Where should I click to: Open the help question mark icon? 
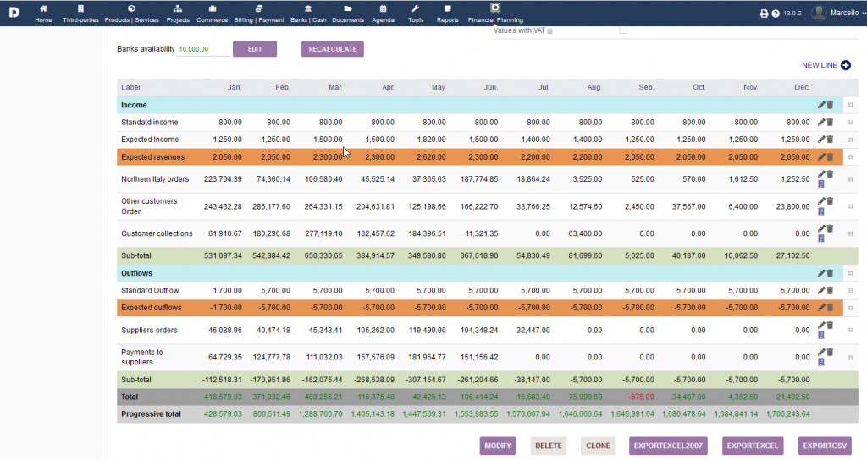[x=776, y=14]
